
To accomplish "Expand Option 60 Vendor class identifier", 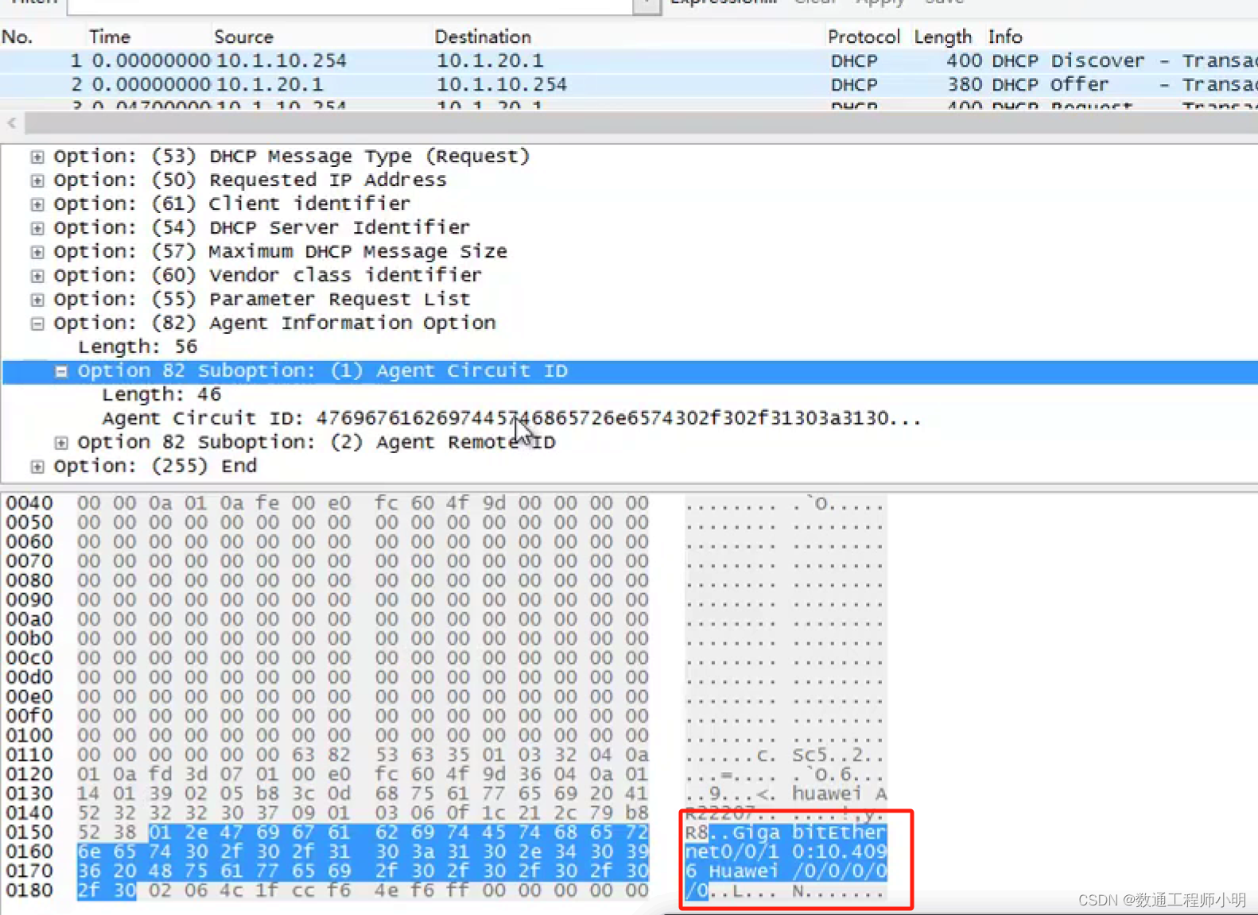I will tap(37, 276).
